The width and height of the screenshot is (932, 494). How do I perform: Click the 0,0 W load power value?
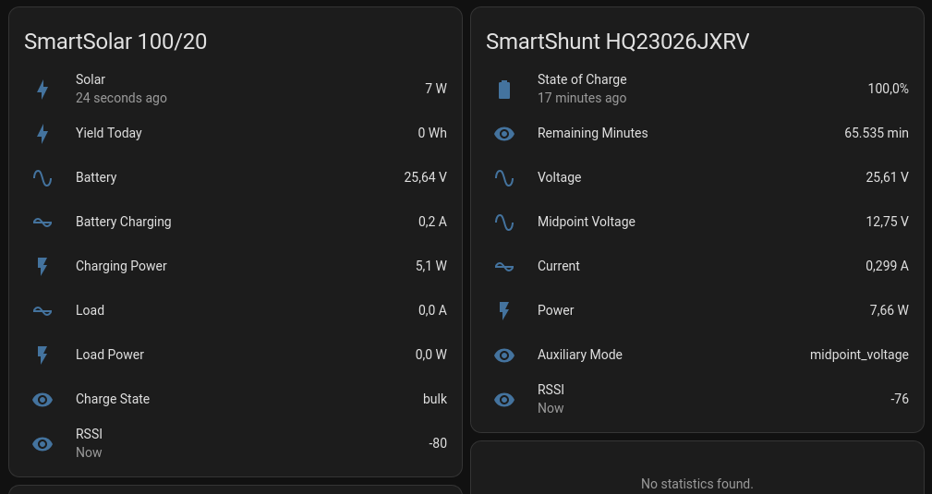pos(431,355)
